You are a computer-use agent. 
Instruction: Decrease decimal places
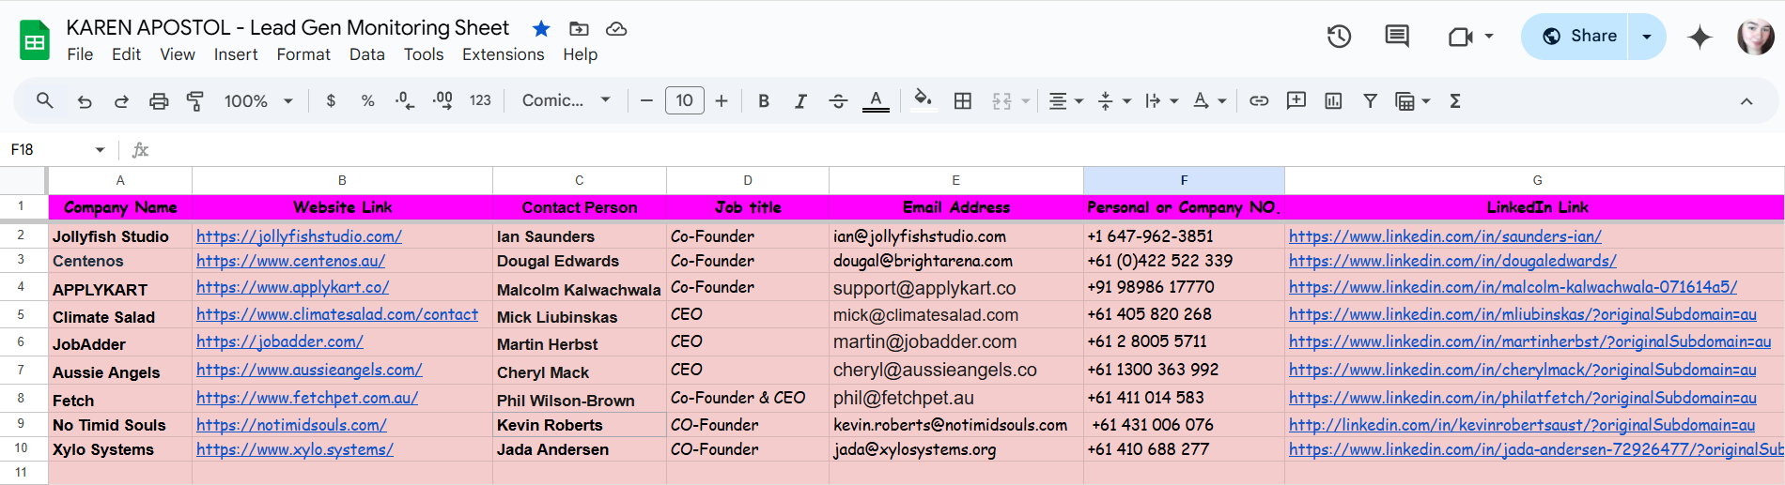(405, 100)
